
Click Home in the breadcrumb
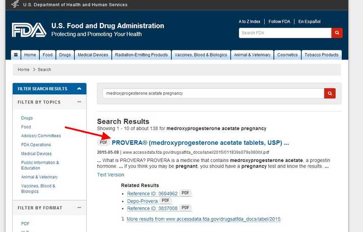click(x=24, y=70)
